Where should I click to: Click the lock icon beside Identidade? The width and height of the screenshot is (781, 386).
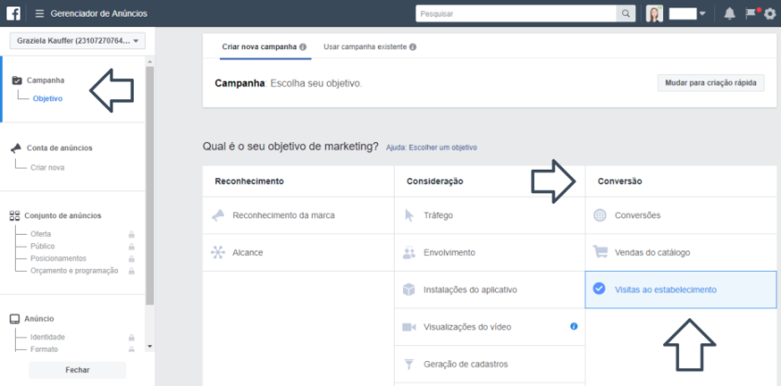pos(132,337)
